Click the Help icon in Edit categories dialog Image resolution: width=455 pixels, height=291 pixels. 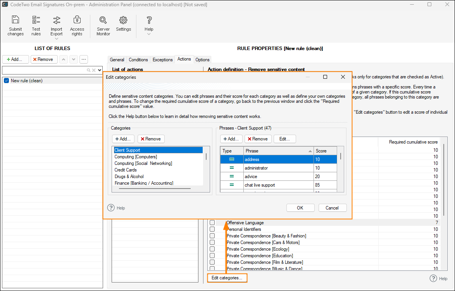pos(111,208)
